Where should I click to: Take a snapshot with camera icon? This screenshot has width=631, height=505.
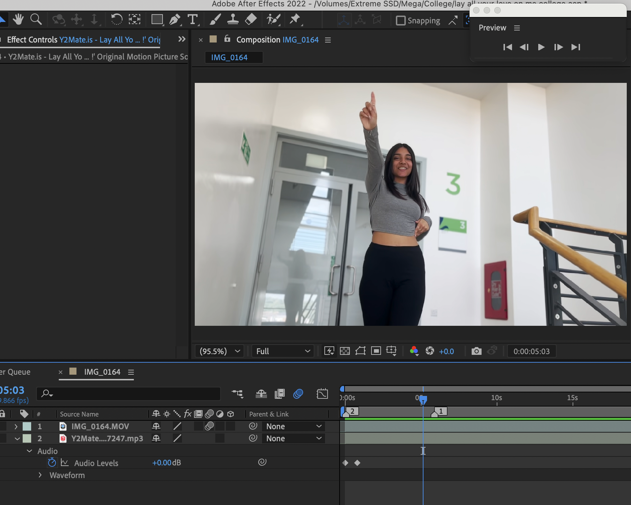tap(476, 351)
